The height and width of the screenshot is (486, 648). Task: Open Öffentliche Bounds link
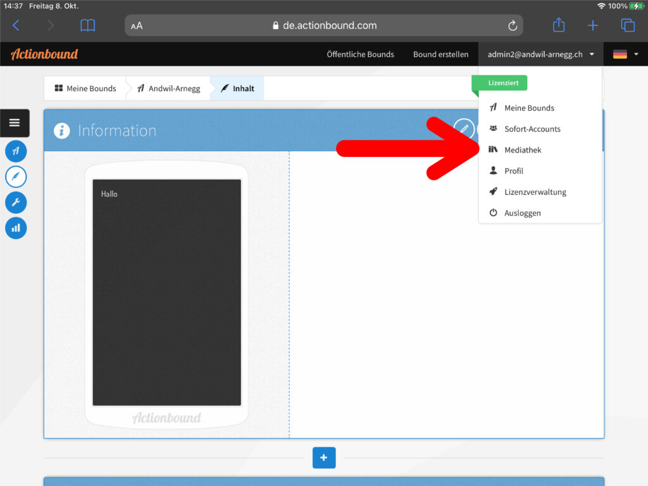coord(360,54)
